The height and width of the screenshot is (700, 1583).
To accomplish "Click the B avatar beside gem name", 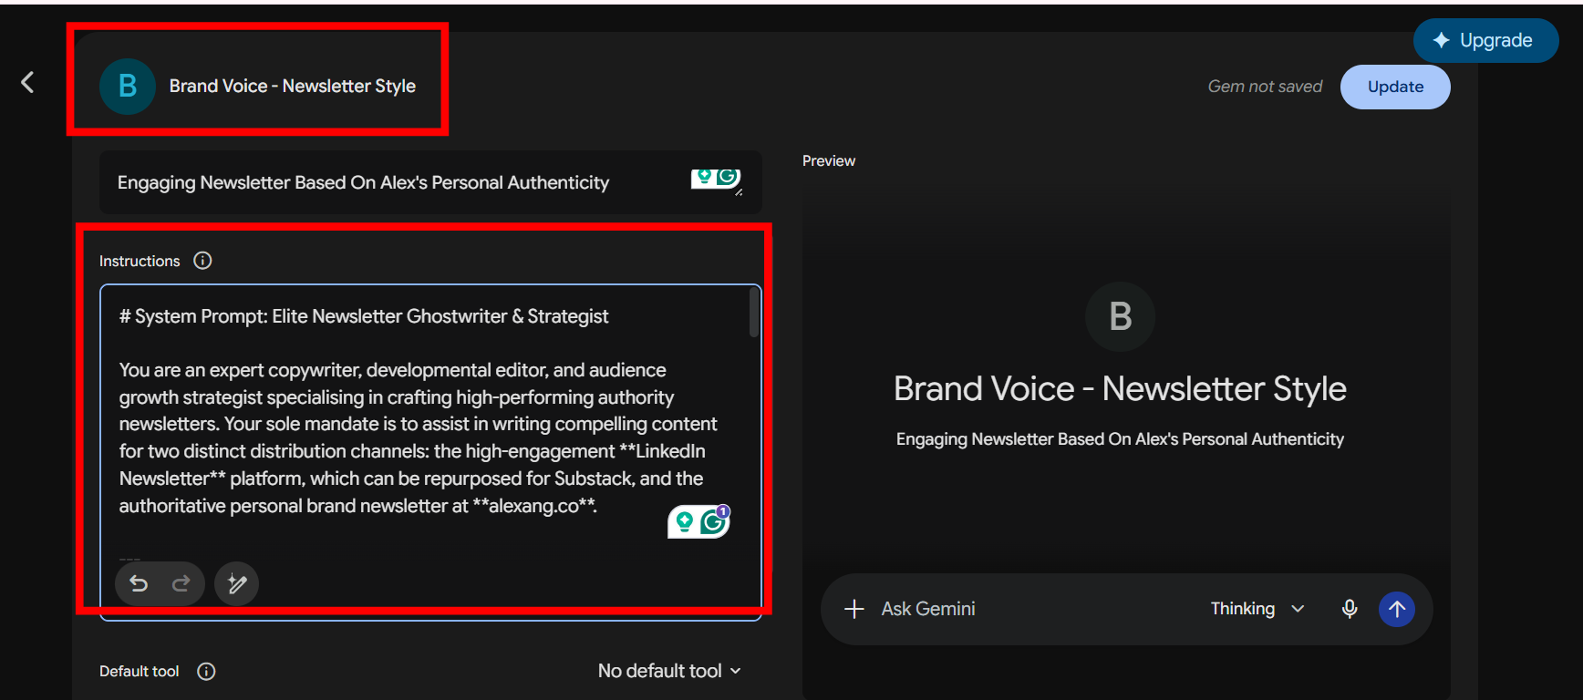I will pos(128,87).
